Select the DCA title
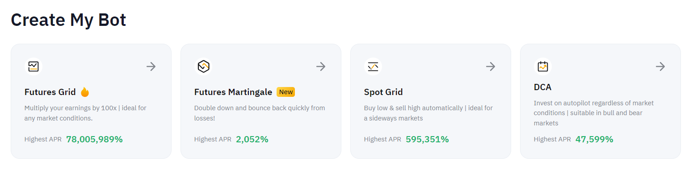Viewport: 693px width, 170px height. coord(543,87)
